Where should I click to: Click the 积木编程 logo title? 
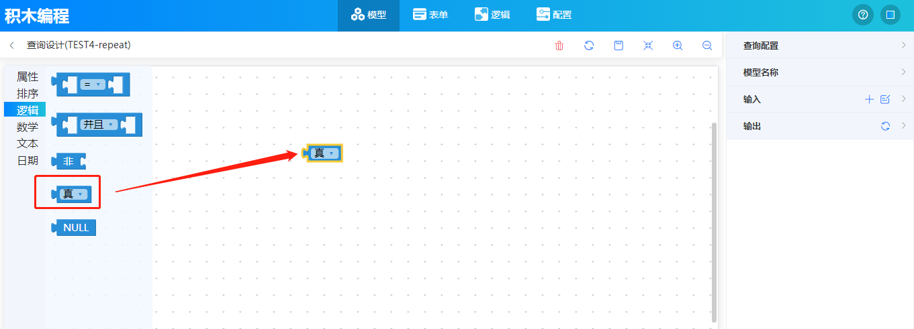pyautogui.click(x=37, y=16)
